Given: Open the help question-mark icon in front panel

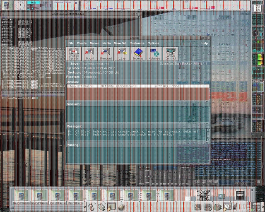Looking at the screenshot, I should (227, 207).
